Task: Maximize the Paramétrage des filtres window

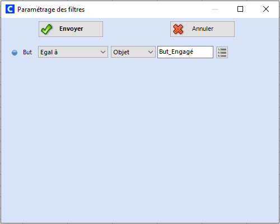Action: (x=240, y=9)
